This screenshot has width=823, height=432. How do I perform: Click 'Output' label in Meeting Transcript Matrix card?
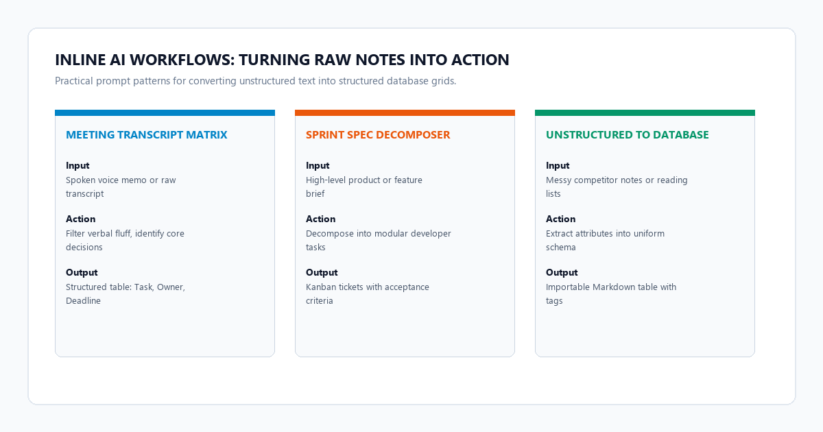82,272
